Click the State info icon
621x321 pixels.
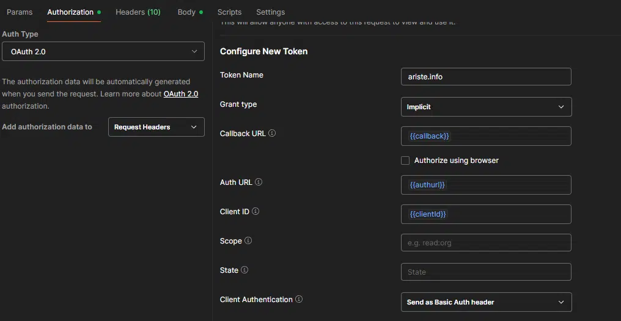click(x=244, y=270)
